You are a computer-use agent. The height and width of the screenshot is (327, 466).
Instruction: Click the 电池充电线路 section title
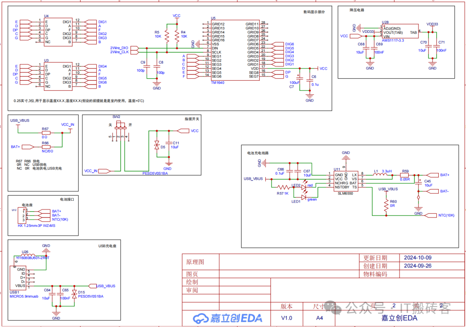click(x=258, y=153)
